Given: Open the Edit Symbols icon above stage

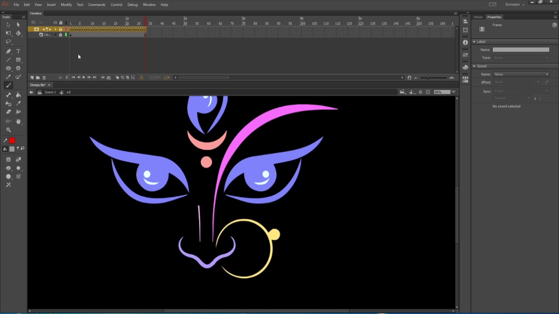Looking at the screenshot, I should click(411, 92).
